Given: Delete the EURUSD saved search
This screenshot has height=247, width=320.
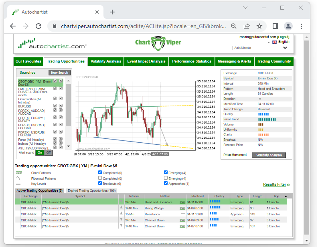Looking at the screenshot, I should click(61, 106).
